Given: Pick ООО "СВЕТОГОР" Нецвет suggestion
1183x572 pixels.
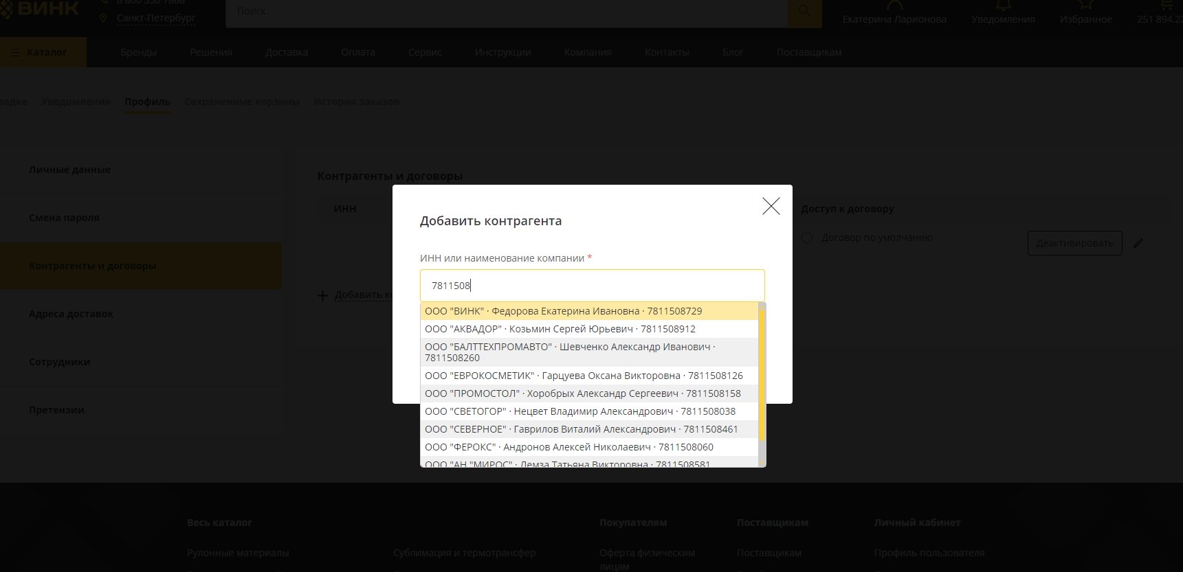Looking at the screenshot, I should point(589,411).
